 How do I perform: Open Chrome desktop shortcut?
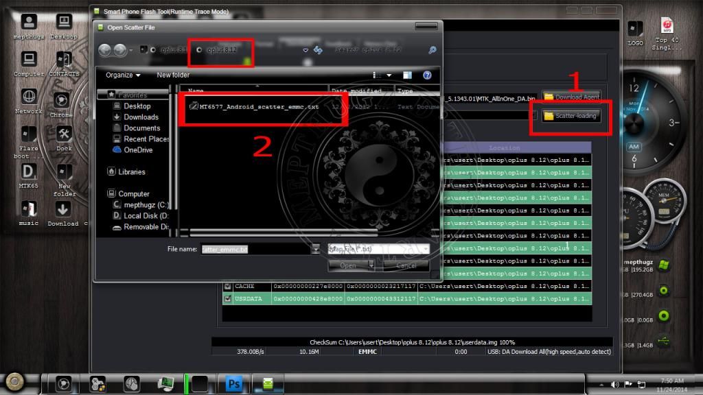62,100
